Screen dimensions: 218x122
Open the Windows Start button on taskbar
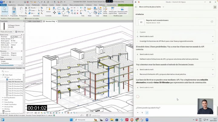(71, 120)
